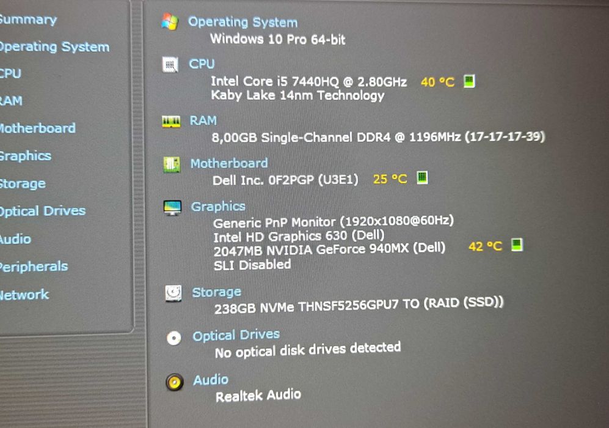Viewport: 609px width, 428px height.
Task: Click the motherboard temperature 25 °C
Action: click(x=390, y=179)
